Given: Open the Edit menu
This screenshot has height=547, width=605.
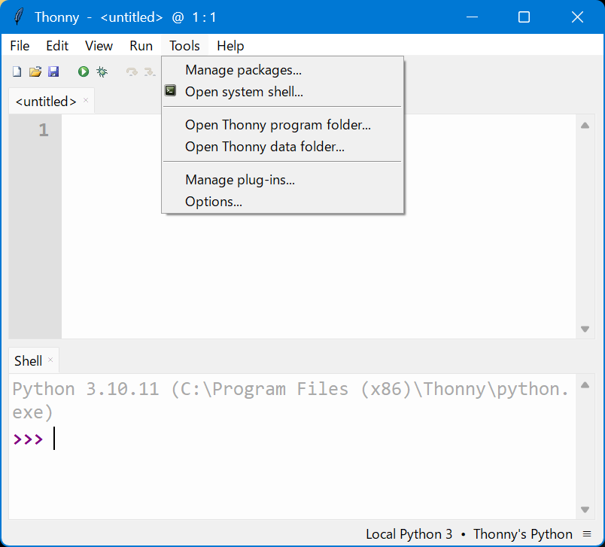Looking at the screenshot, I should point(57,46).
